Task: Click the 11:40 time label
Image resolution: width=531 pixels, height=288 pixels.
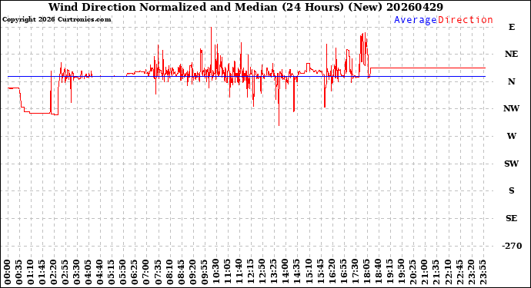Action: (239, 273)
